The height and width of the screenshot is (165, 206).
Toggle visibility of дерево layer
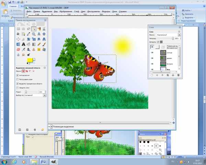pos(152,58)
